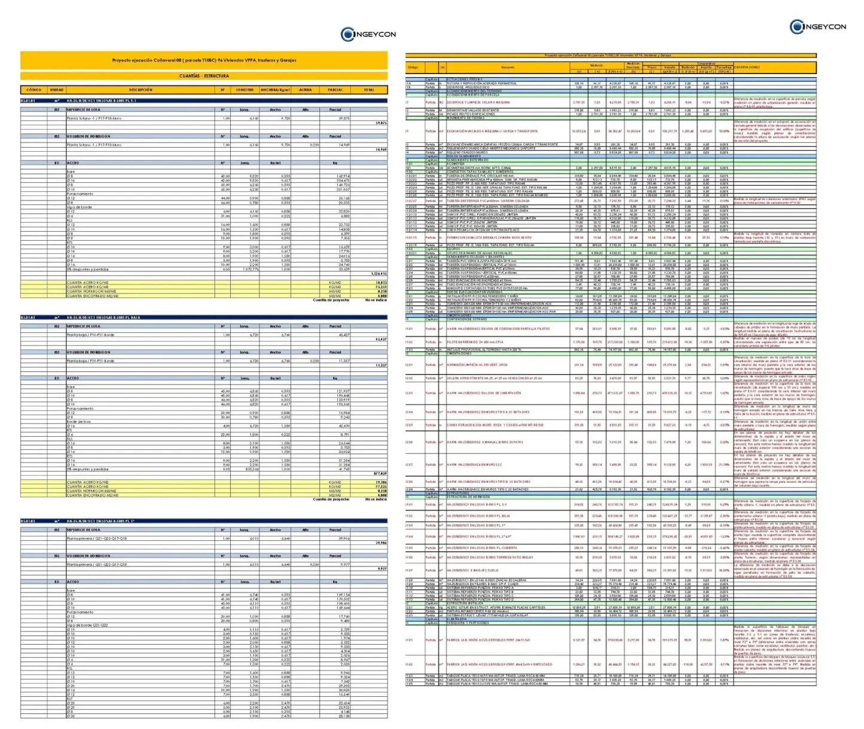
Task: Click first VOLUMEN DE HORMIGON subheader
Action: coord(88,136)
